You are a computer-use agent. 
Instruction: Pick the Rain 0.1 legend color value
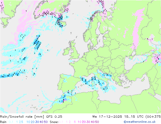pos(11,122)
